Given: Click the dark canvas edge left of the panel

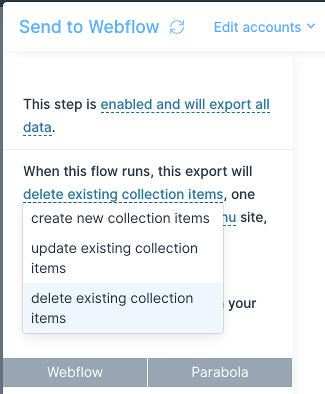Looking at the screenshot, I should pos(1,201).
